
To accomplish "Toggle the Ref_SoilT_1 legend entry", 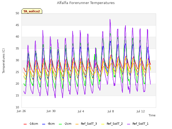I will 138,124.
